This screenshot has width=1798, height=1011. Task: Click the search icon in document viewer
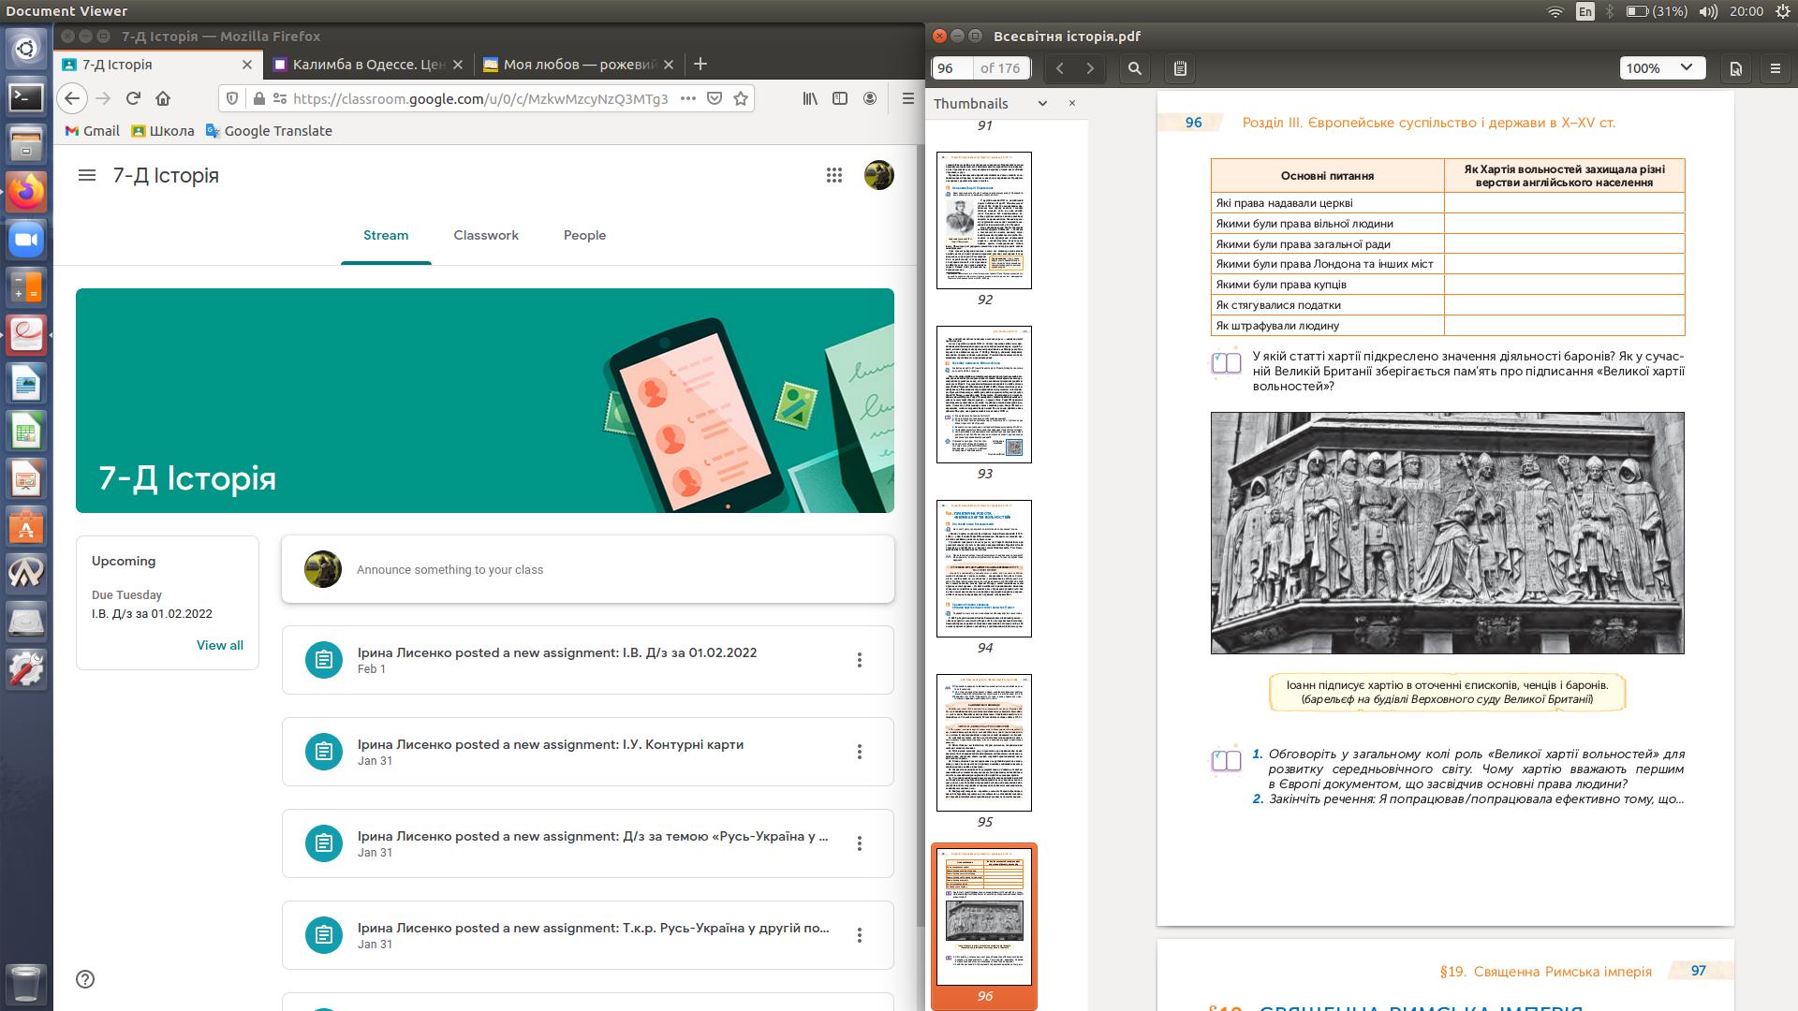1135,68
